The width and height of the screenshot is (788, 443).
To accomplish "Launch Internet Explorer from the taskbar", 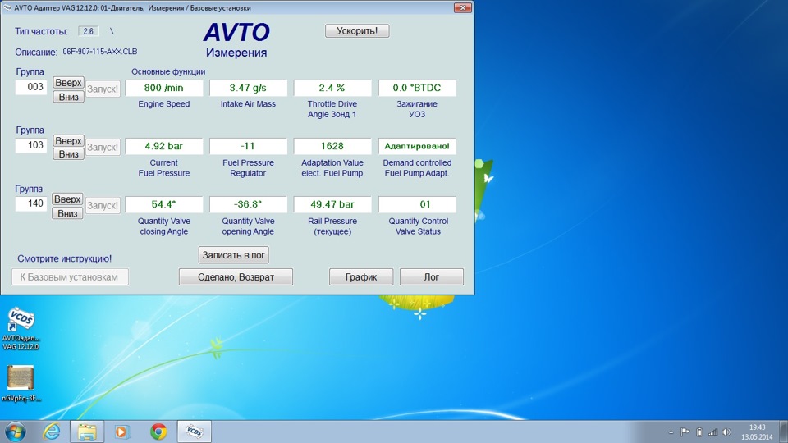I will (x=51, y=432).
